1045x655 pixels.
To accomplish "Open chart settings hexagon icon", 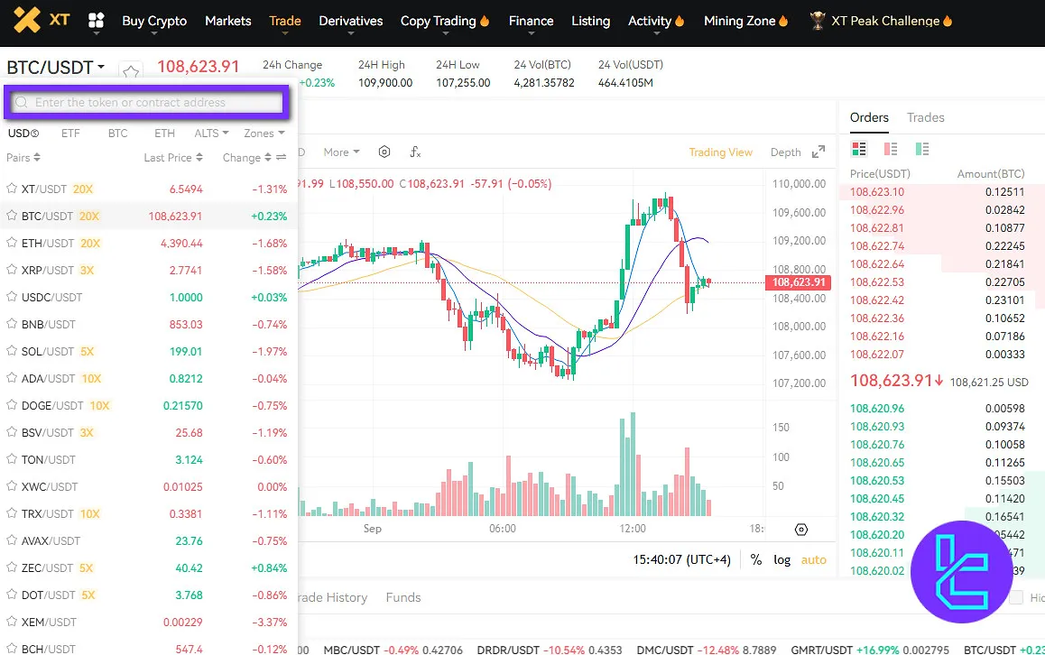I will click(x=384, y=152).
